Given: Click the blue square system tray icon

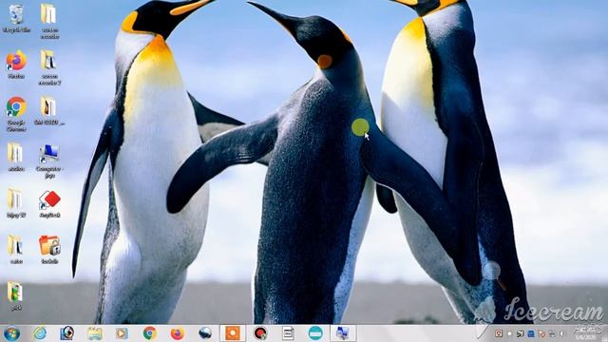Looking at the screenshot, I should [531, 333].
